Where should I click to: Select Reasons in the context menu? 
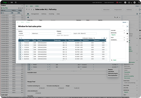(x=110, y=70)
